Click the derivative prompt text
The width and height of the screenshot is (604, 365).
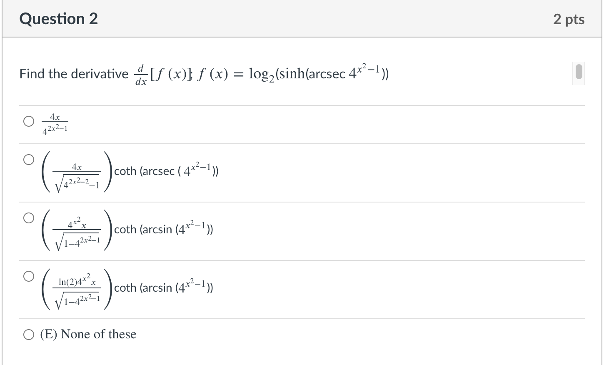74,74
